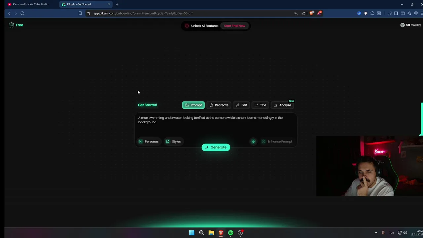423x238 pixels.
Task: Open the Leo AI sparkle icon
Action: click(409, 13)
